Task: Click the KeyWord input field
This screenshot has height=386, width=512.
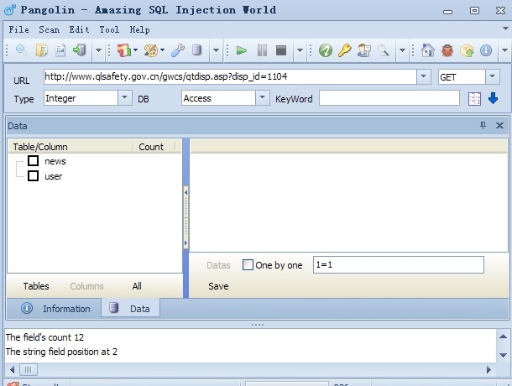Action: (x=389, y=98)
